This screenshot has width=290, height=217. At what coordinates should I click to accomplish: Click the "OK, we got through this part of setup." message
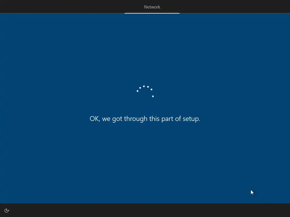(x=145, y=119)
